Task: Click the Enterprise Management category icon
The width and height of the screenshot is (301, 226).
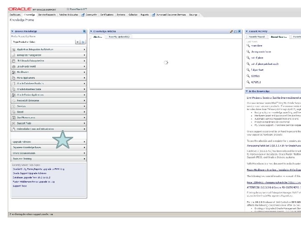Action: 14,55
